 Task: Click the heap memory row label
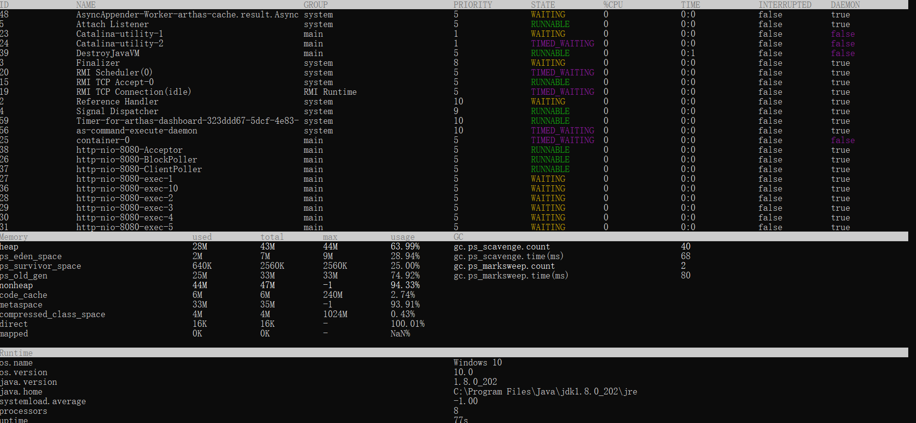[x=9, y=247]
